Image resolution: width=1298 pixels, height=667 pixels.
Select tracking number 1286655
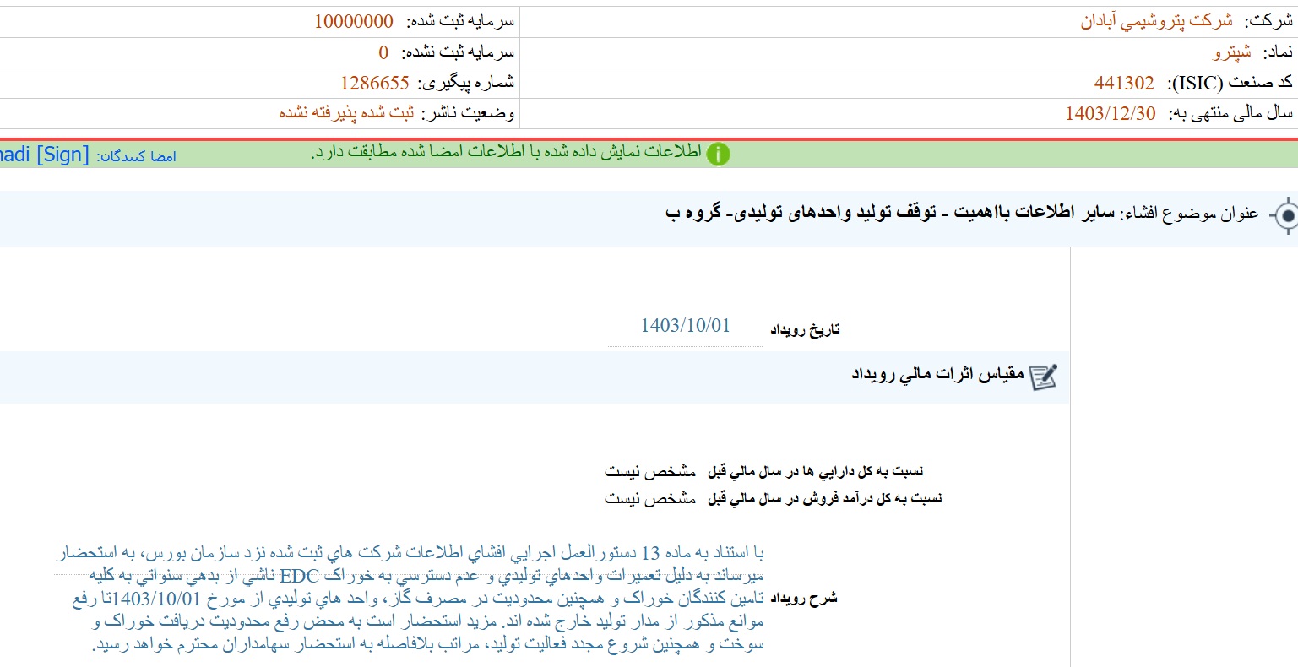coord(375,83)
